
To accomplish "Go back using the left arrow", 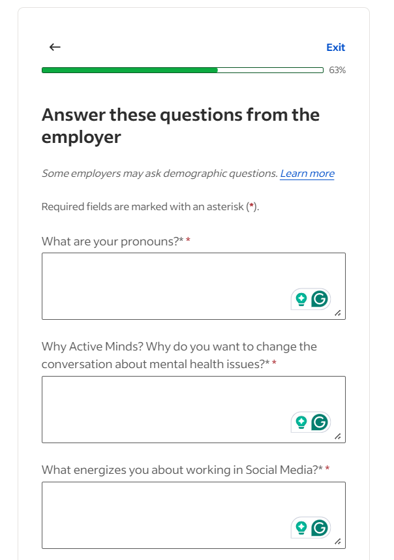I will click(x=55, y=47).
